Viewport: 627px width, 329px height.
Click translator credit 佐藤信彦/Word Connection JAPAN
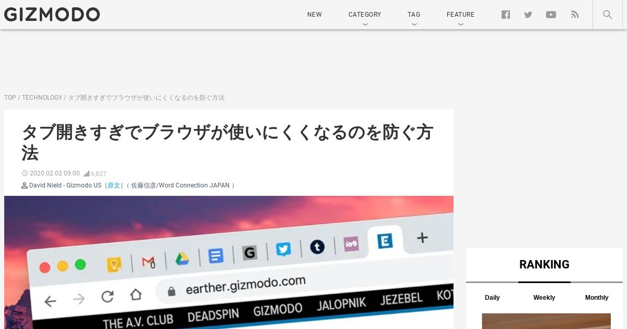coord(180,185)
